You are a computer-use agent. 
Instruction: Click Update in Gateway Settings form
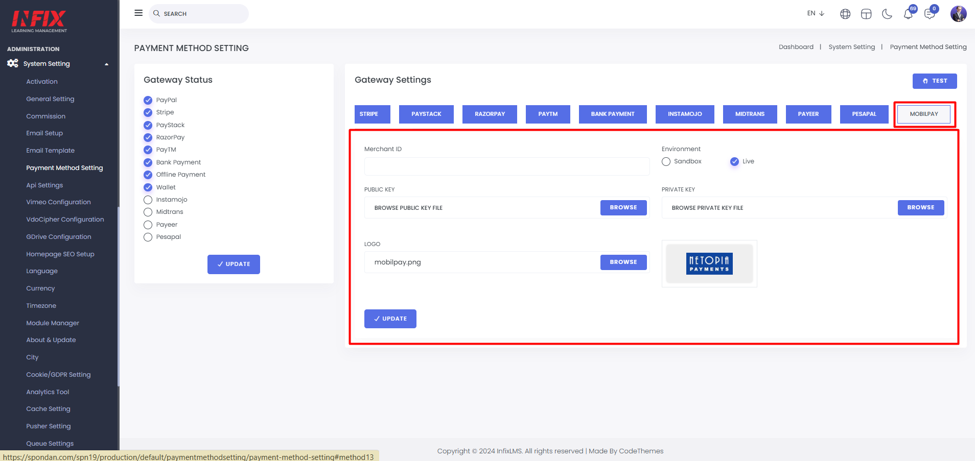point(390,319)
